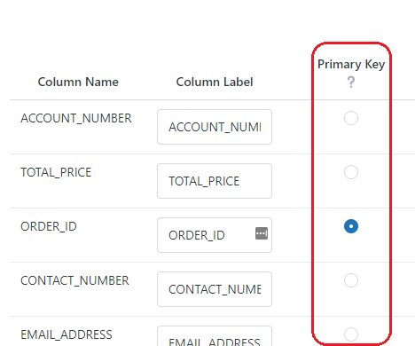Click the Column Label header

(x=215, y=82)
